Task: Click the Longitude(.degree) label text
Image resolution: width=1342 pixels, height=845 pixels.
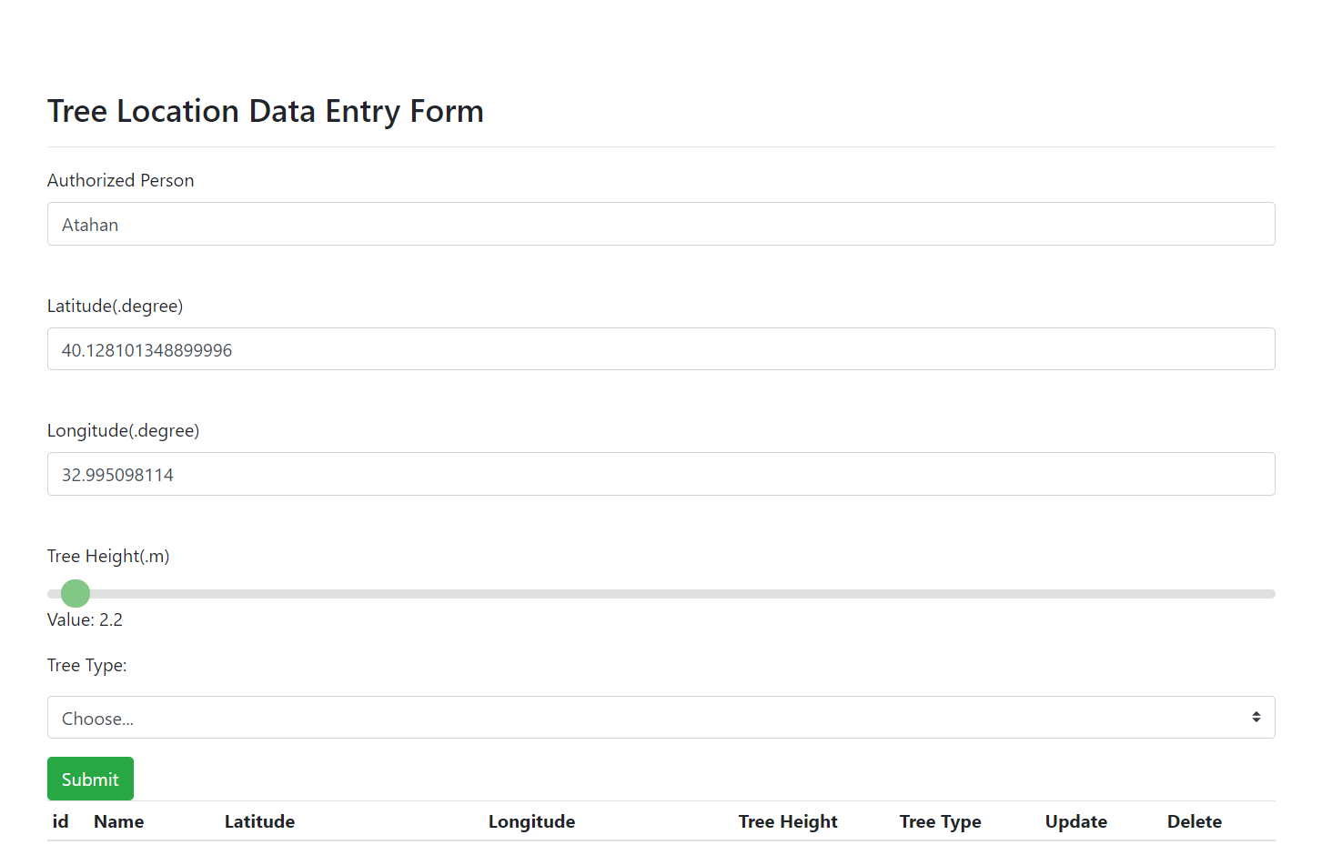Action: click(x=123, y=430)
